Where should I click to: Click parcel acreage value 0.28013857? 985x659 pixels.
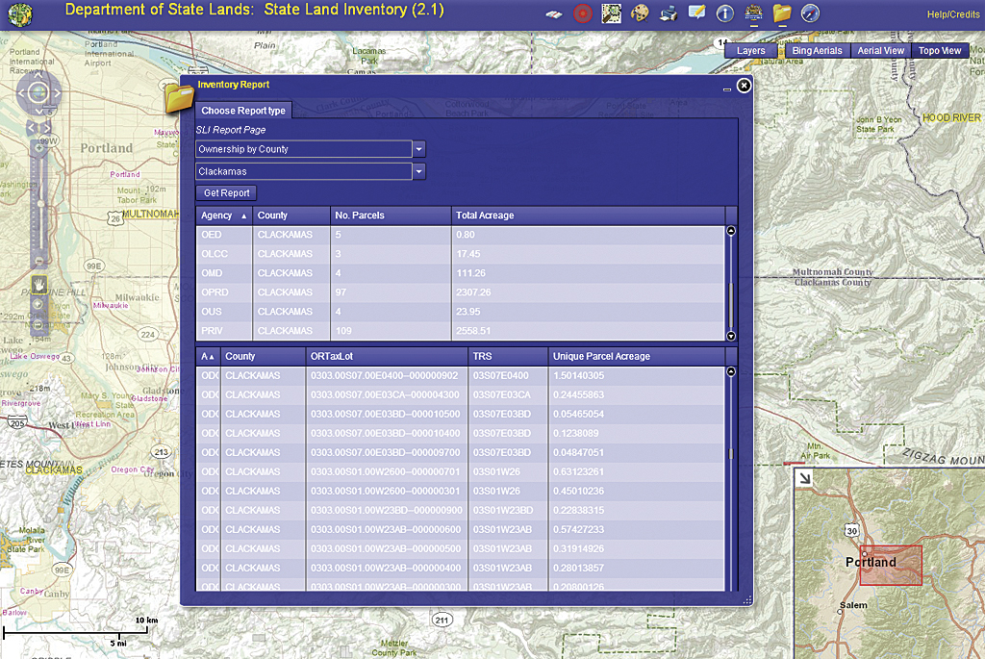(578, 568)
